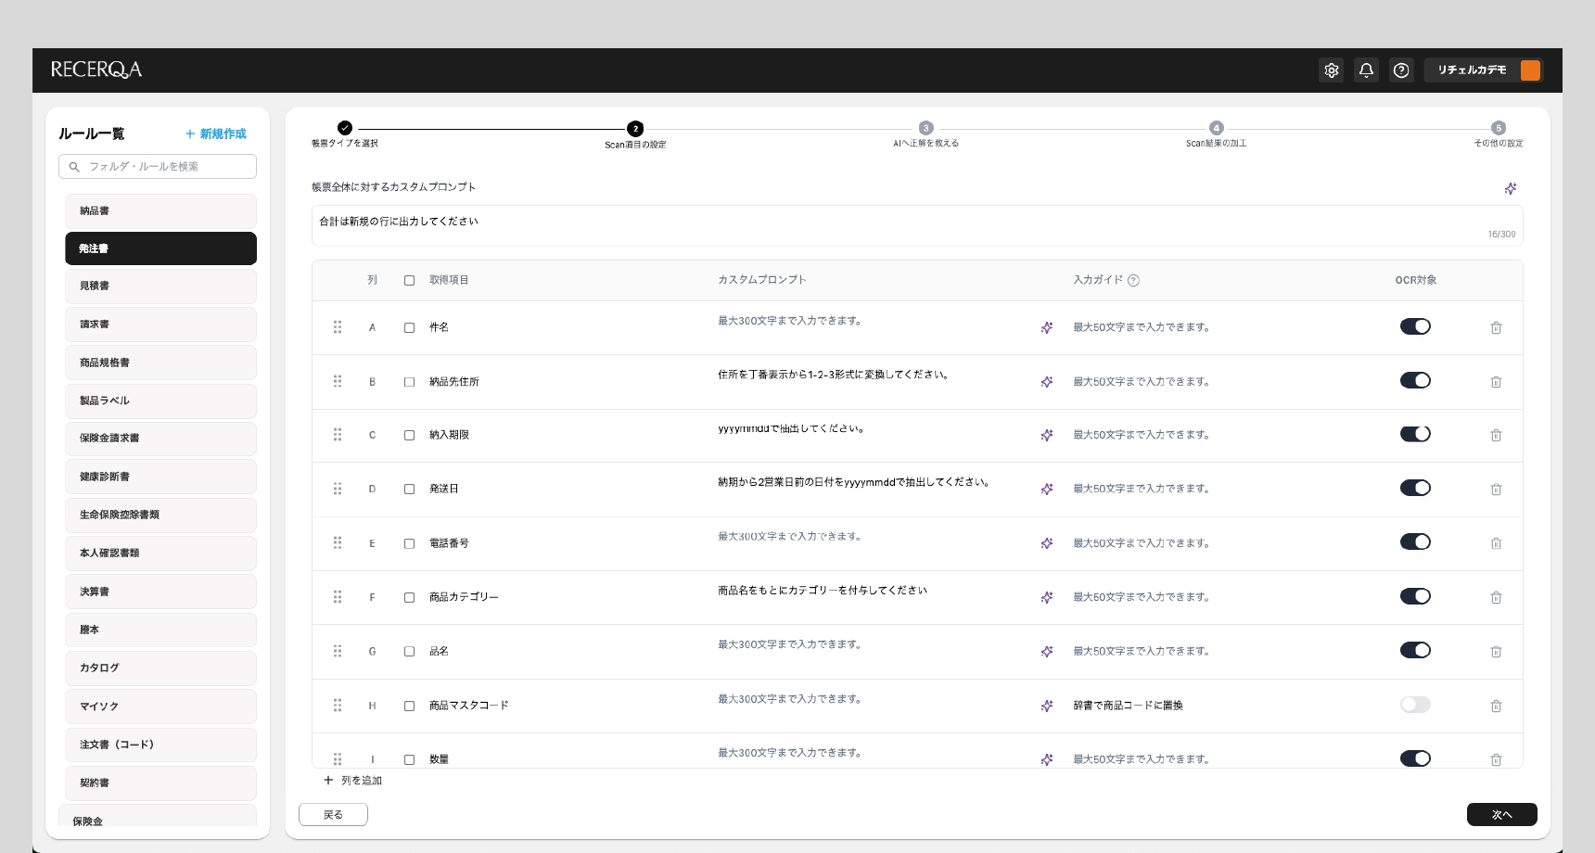Select 見積書 in the rule list
This screenshot has width=1595, height=853.
coord(160,286)
